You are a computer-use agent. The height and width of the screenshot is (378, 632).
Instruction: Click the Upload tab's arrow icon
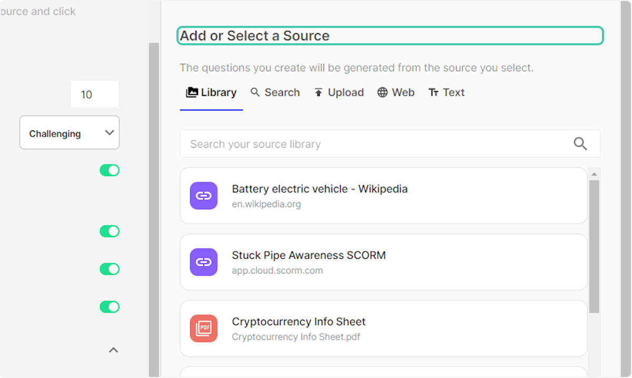318,92
